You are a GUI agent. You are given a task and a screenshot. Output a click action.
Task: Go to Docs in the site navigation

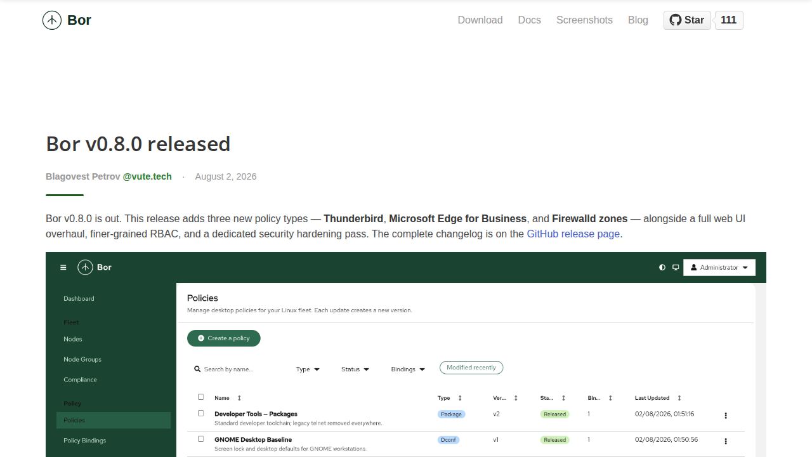tap(530, 20)
